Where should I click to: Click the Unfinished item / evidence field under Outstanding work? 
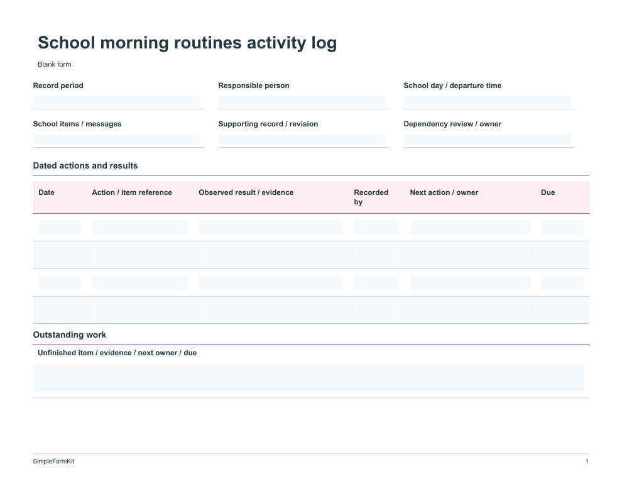tap(308, 379)
